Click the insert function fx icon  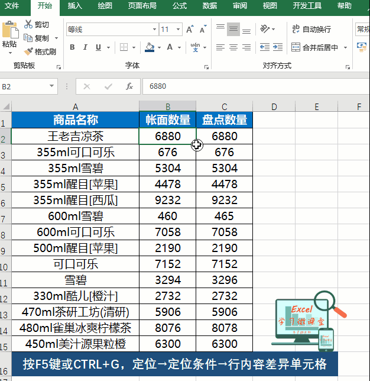click(129, 86)
